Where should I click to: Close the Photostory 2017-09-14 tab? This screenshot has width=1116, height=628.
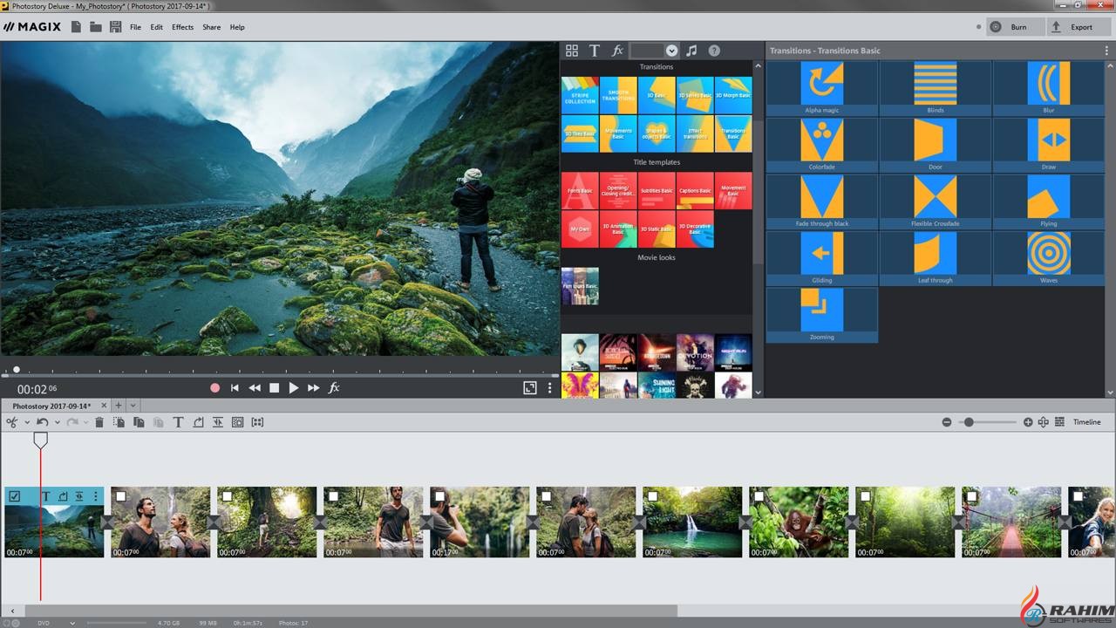[103, 406]
